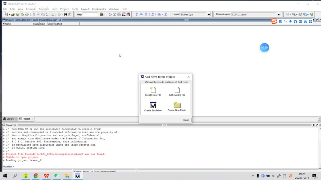321x180 pixels.
Task: Click the Break simulation toolbar icon
Action: (x=128, y=14)
